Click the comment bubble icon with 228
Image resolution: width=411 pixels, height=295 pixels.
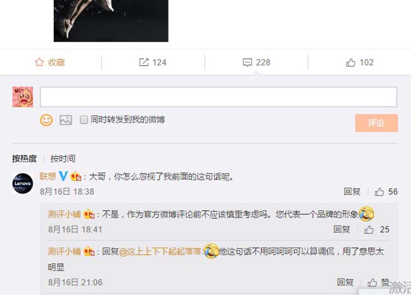248,62
